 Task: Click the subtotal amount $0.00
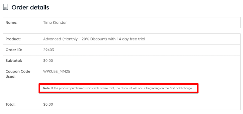click(x=48, y=61)
